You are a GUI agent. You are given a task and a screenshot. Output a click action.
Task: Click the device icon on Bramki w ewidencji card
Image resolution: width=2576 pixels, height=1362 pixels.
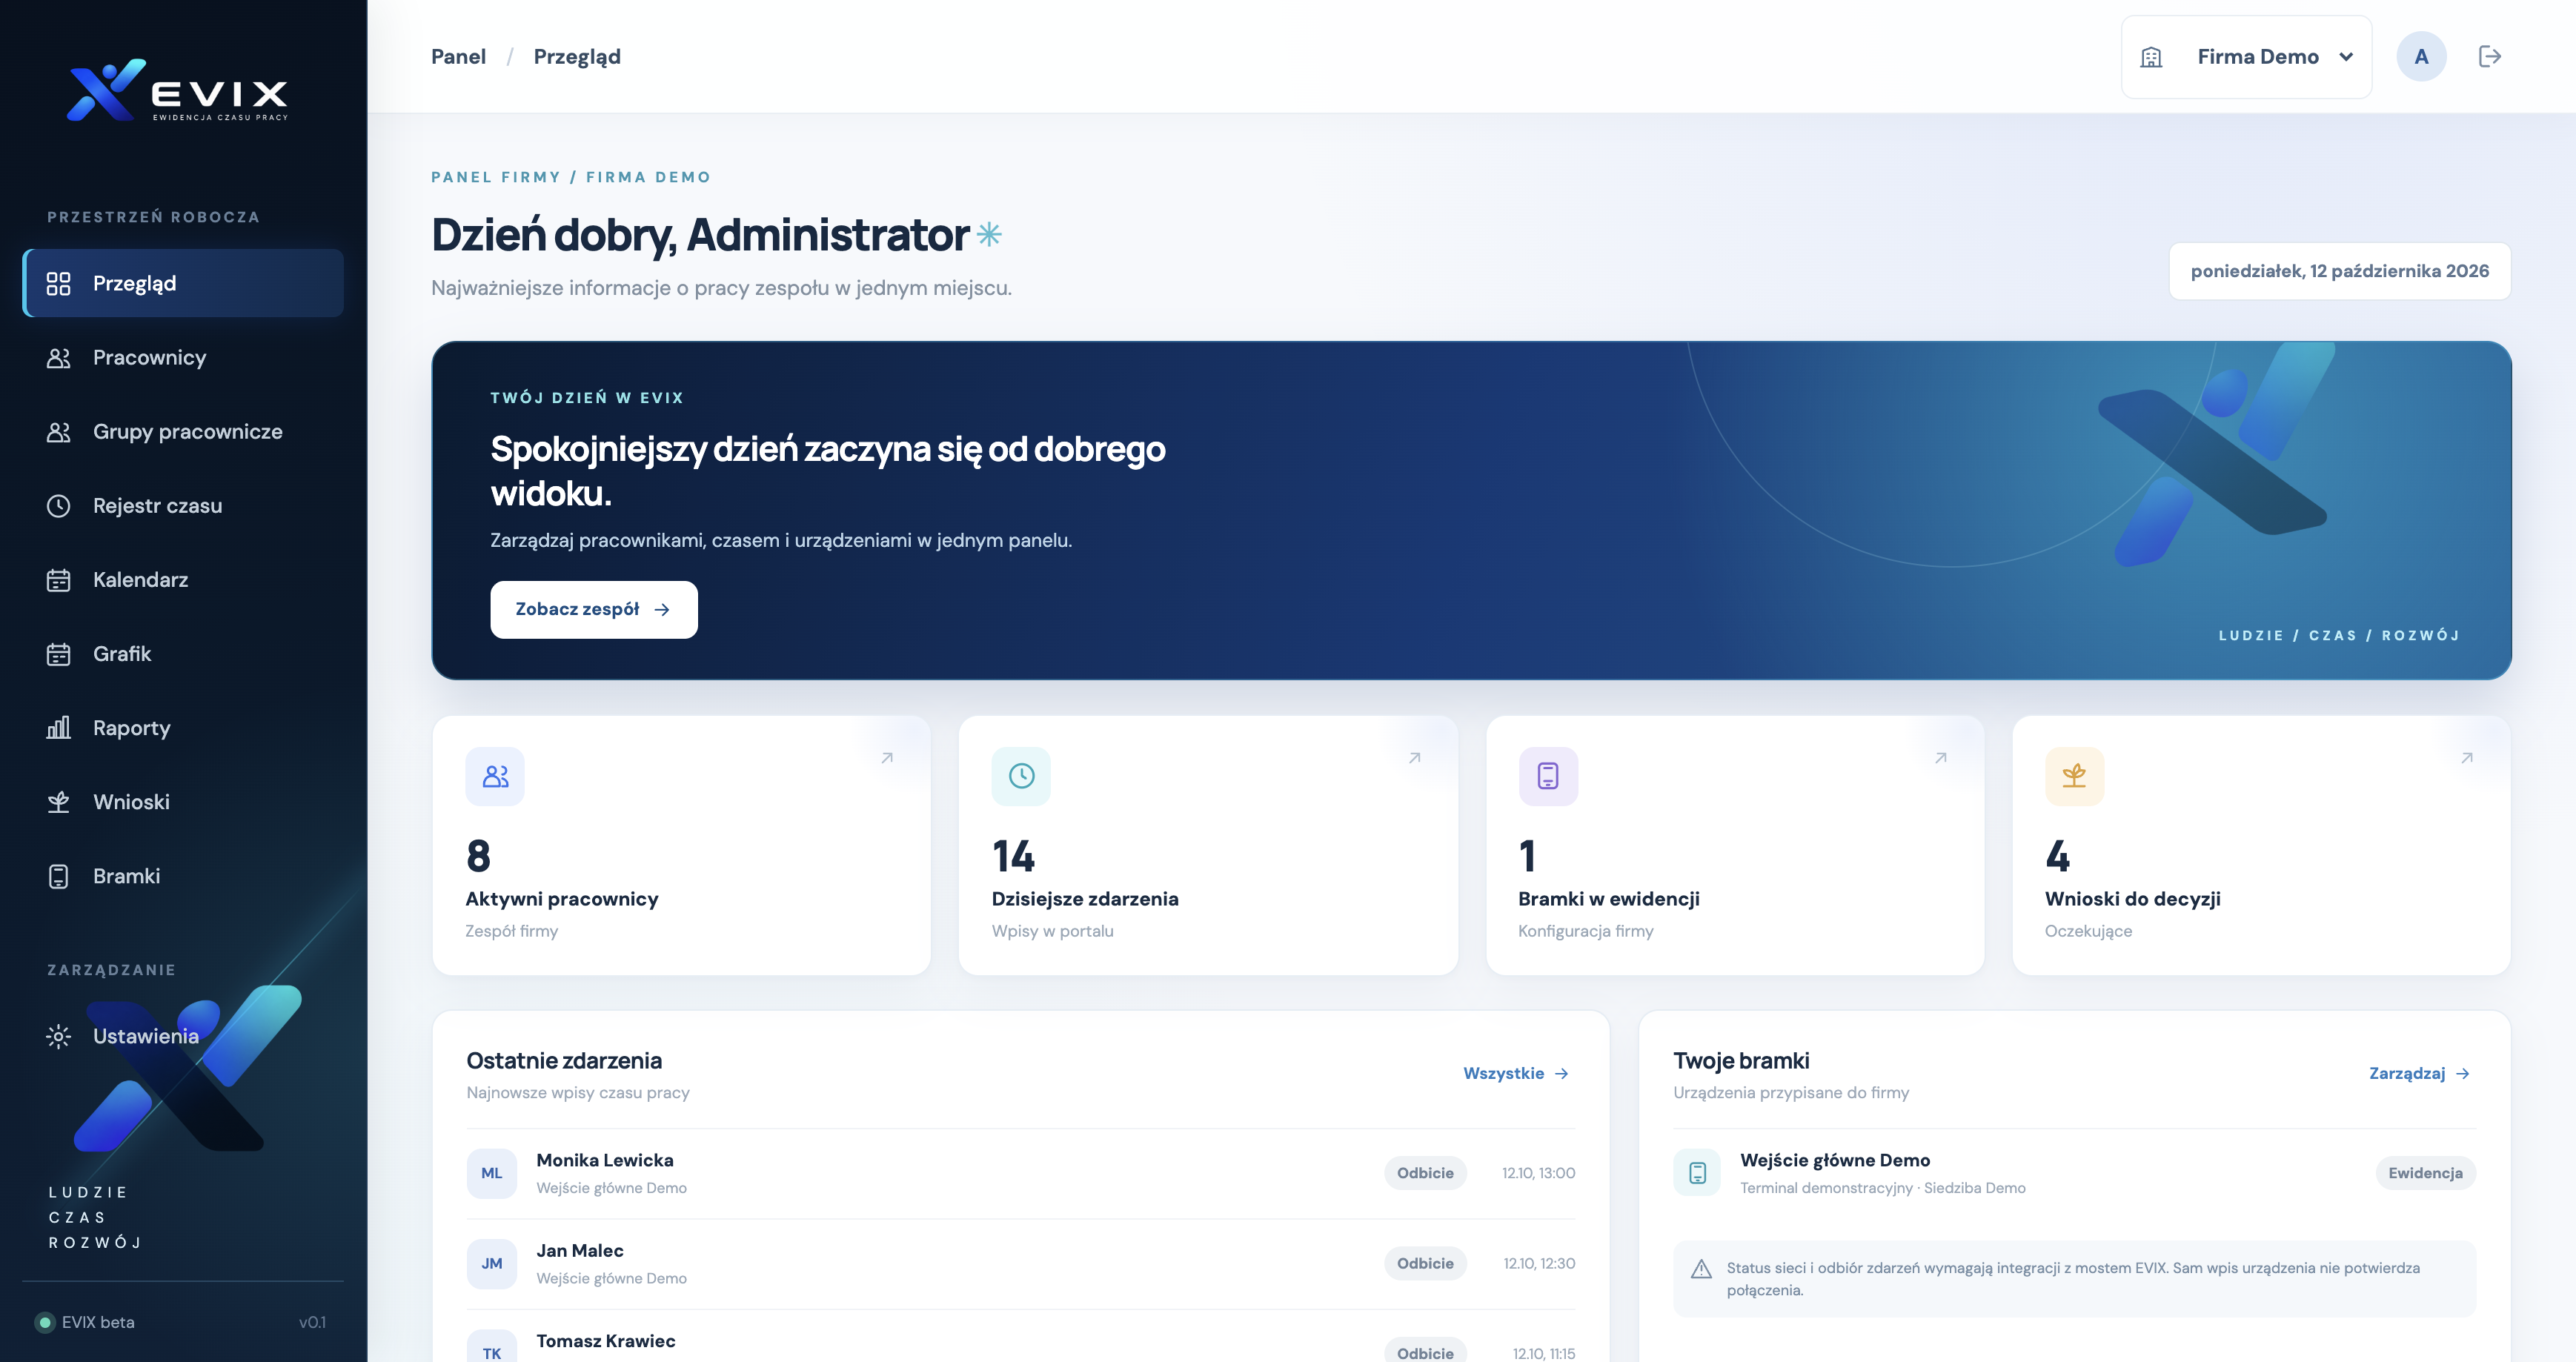(1548, 776)
